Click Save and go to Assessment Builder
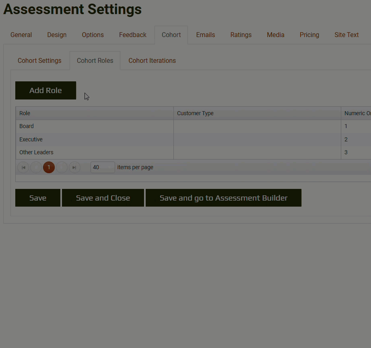This screenshot has height=348, width=371. 223,198
